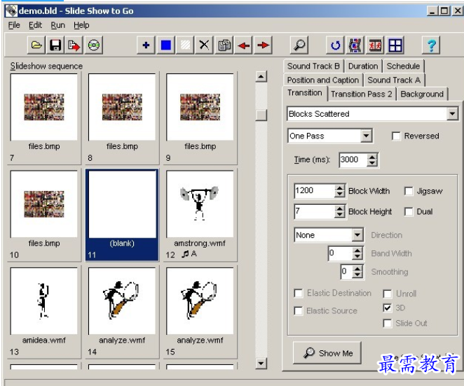Decrease Block Height with down arrow

pos(340,215)
